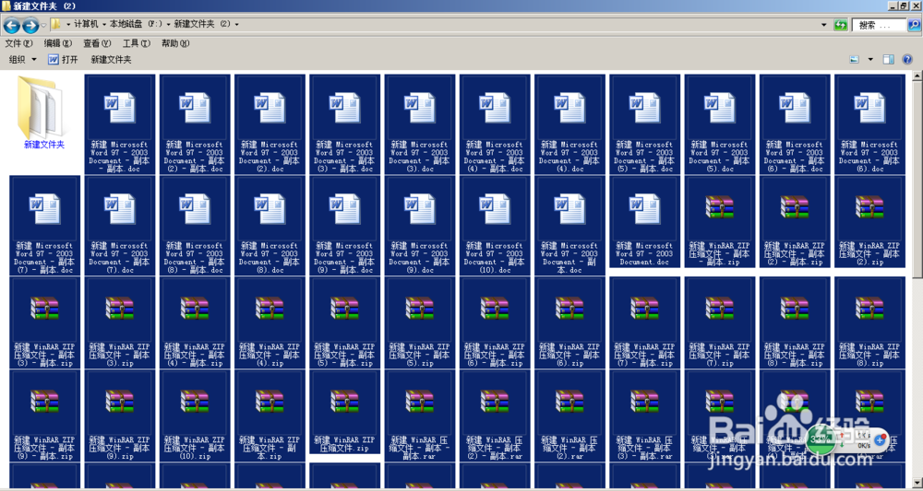The height and width of the screenshot is (491, 923).
Task: Open the 查看(V) menu
Action: [x=97, y=43]
